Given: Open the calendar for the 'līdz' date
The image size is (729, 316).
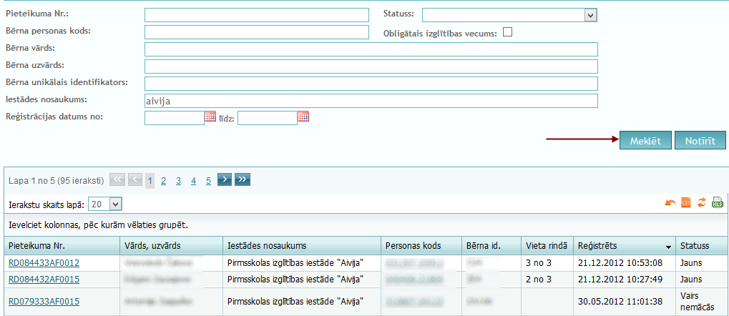Looking at the screenshot, I should [303, 117].
